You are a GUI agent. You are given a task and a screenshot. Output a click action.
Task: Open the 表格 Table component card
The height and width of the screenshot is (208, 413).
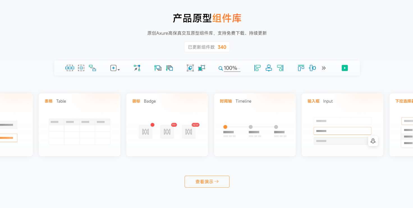[80, 125]
